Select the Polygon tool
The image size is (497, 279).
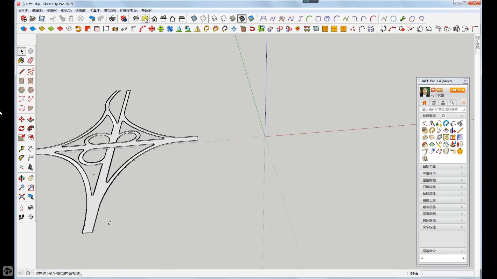click(31, 90)
